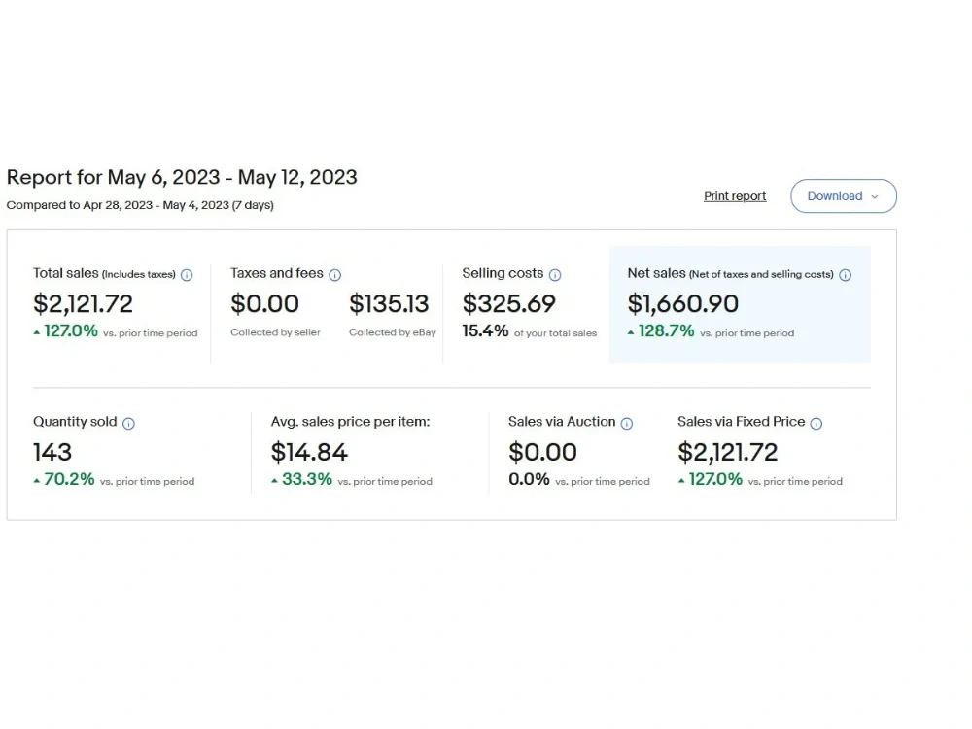
Task: Click the $135.13 Collected by eBay value
Action: (389, 303)
